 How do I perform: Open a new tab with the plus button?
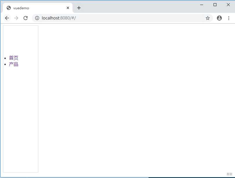coord(79,8)
